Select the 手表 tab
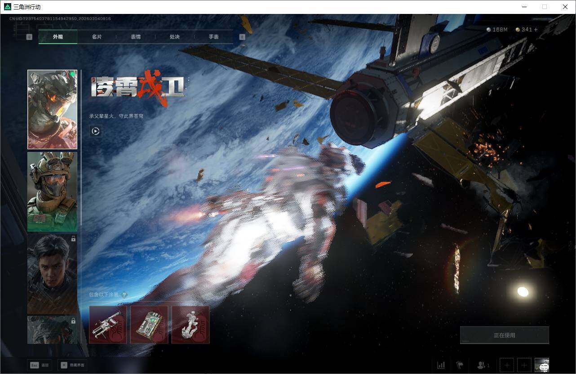Screen dimensions: 576x374 coord(213,37)
